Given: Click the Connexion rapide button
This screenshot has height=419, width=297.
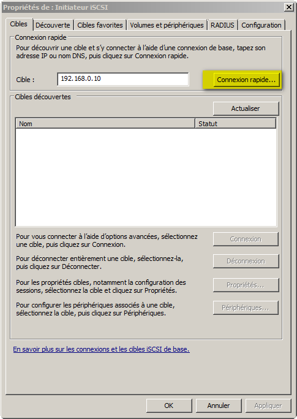Looking at the screenshot, I should click(x=246, y=80).
